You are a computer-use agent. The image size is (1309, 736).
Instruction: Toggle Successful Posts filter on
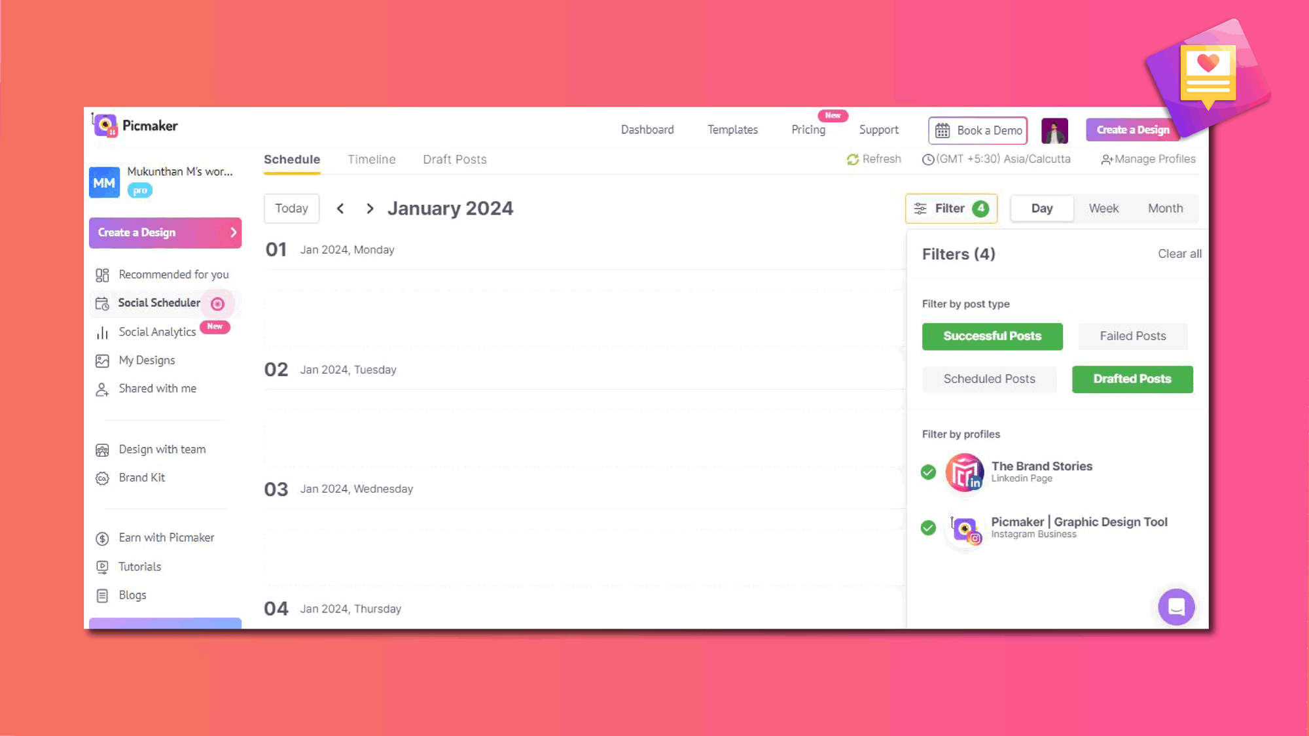(x=992, y=335)
